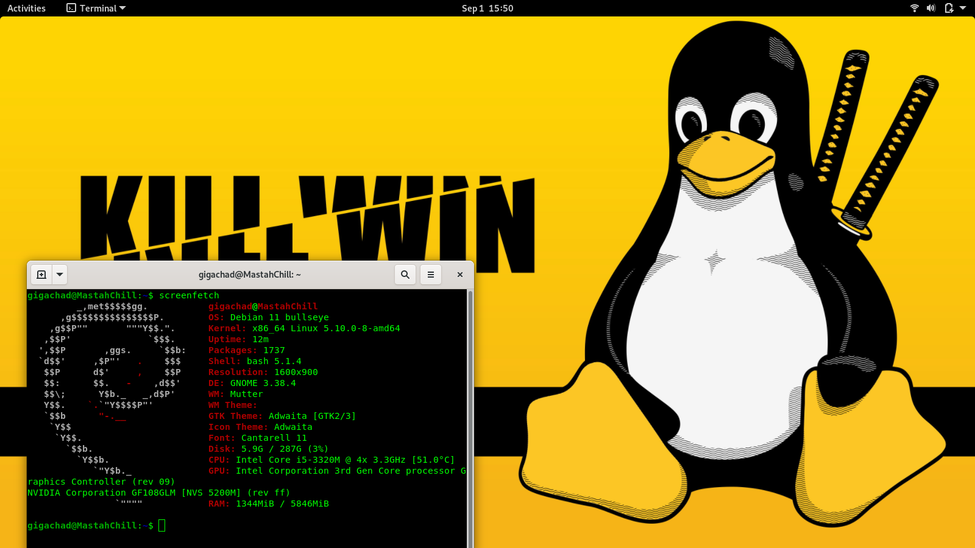
Task: Click the screenfetch command text
Action: tap(189, 295)
